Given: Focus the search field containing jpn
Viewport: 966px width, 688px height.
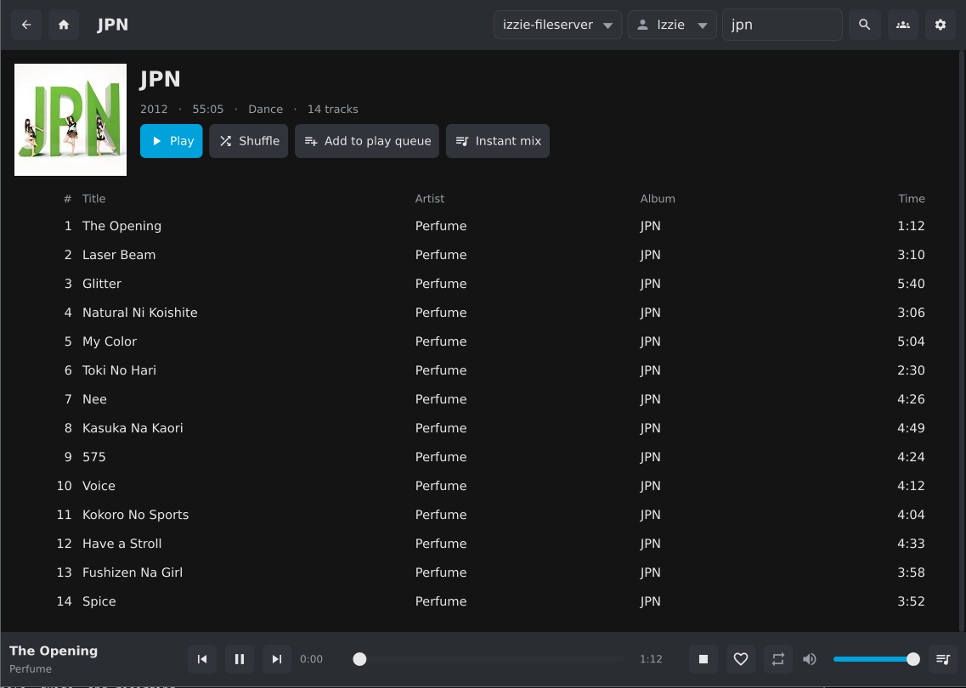Looking at the screenshot, I should (x=782, y=25).
